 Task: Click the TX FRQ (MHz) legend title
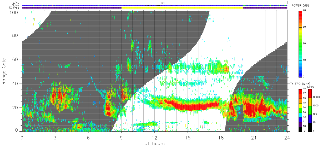point(300,84)
